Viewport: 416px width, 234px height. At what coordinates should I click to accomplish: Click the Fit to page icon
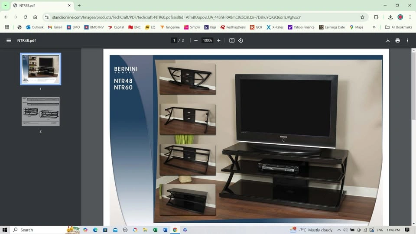coord(232,40)
